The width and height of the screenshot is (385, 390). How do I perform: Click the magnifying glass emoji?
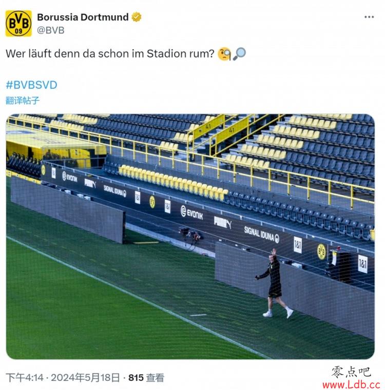[239, 54]
